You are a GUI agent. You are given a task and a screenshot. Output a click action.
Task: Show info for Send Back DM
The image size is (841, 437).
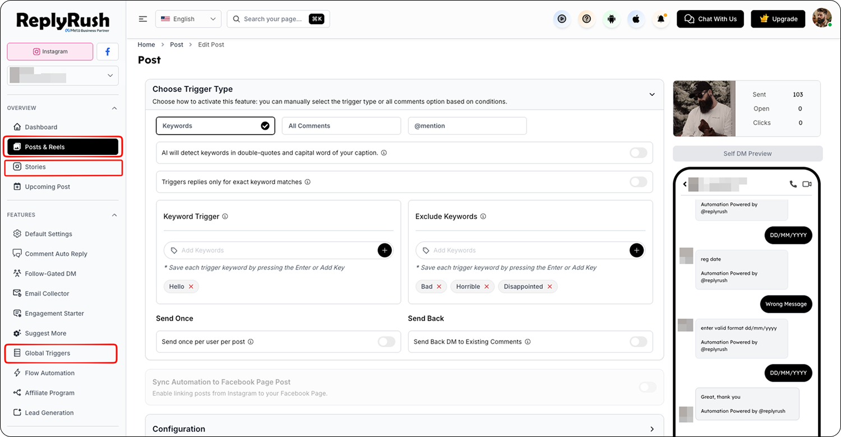pyautogui.click(x=528, y=342)
